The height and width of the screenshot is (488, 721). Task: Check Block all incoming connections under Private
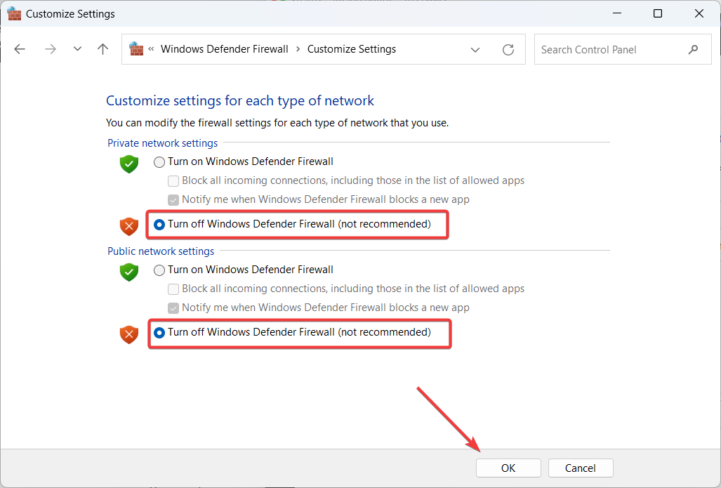173,180
